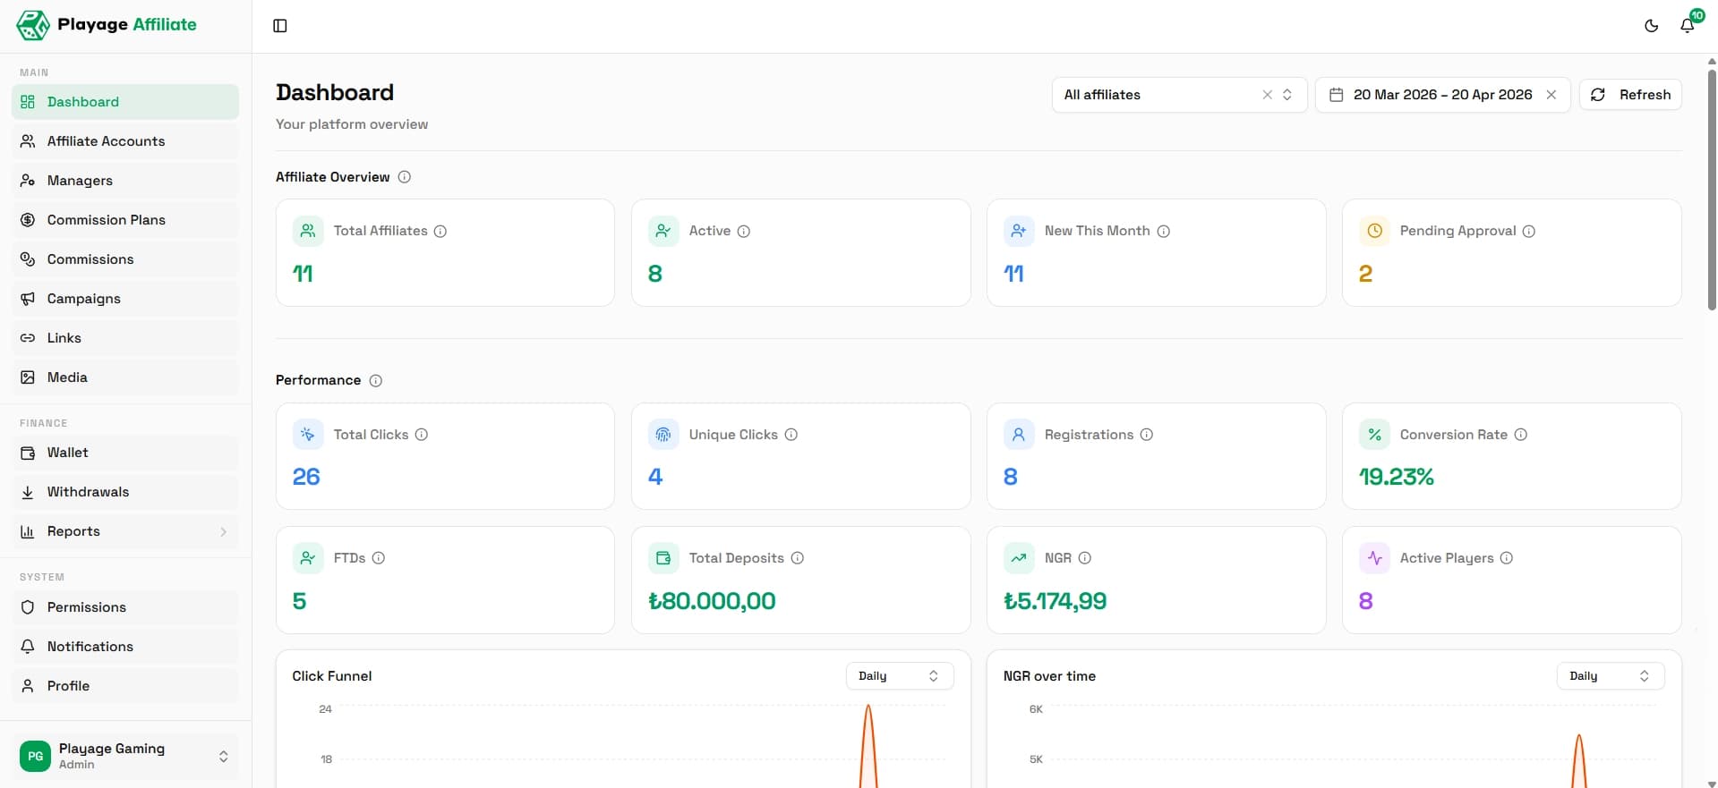
Task: Expand the Reports submenu chevron
Action: tap(223, 531)
